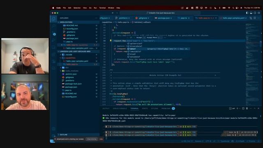Open macOS Spotlight search icon
Screen dimensions: 263x148
coord(233,8)
